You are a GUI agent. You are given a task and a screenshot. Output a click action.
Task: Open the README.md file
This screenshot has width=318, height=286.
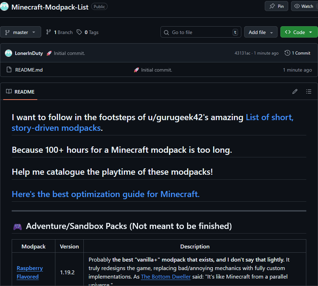pos(29,70)
